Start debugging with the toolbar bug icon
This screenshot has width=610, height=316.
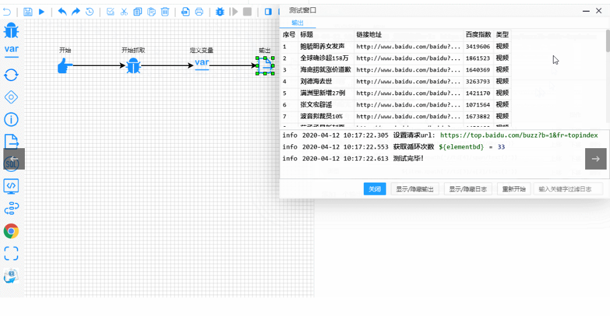click(x=220, y=12)
